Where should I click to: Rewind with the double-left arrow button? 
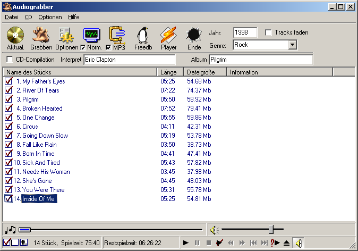tap(231, 243)
